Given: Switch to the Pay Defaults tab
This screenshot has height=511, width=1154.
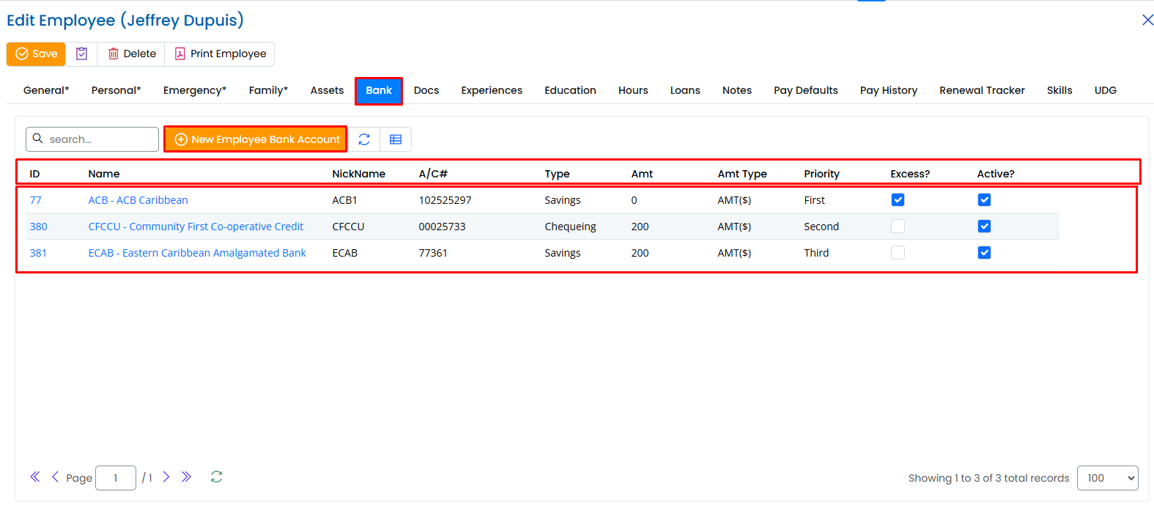Looking at the screenshot, I should (x=805, y=90).
